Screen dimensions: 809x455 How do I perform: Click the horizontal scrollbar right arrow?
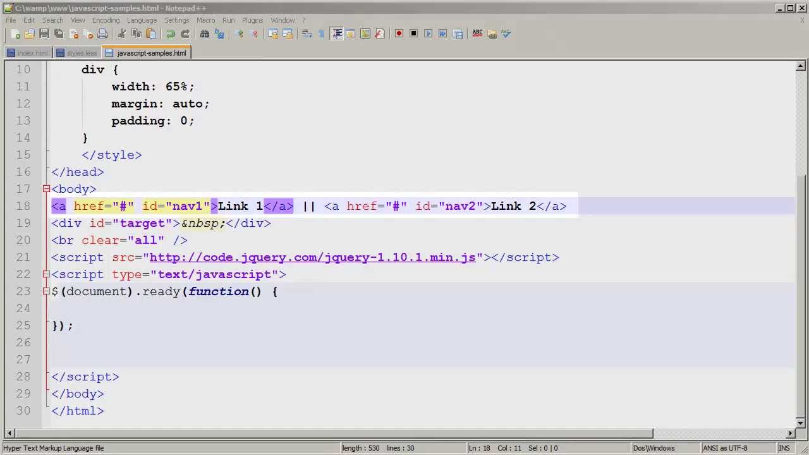790,433
